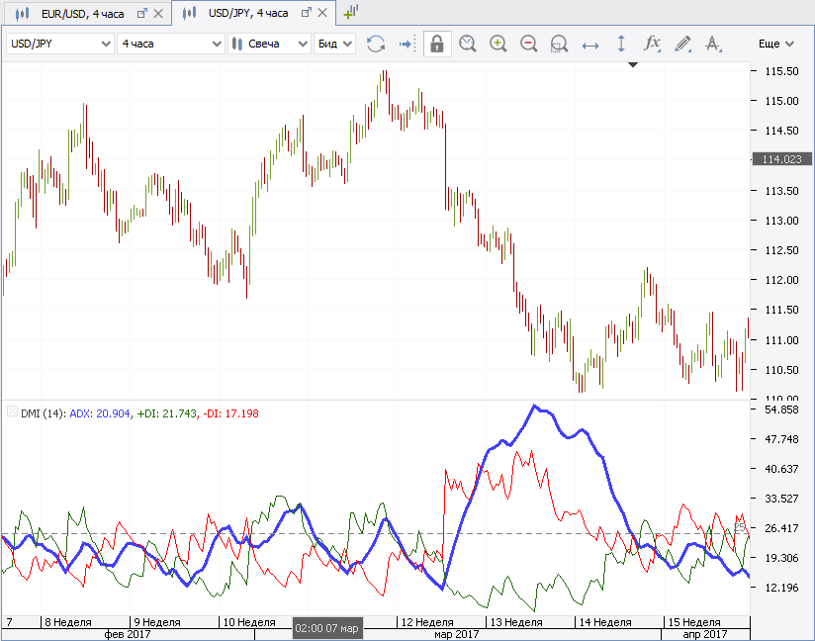
Task: Click the zoom out magnifier
Action: coord(528,44)
